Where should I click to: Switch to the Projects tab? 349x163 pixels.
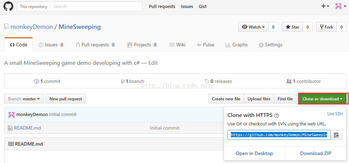pyautogui.click(x=143, y=45)
